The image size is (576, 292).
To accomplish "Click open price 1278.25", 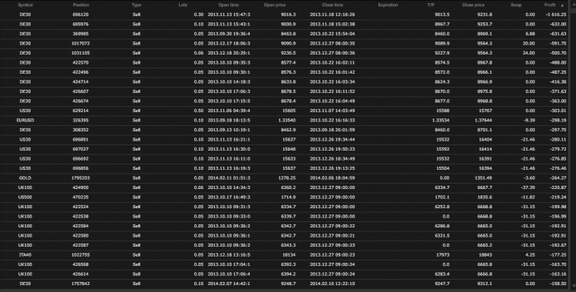I will 287,178.
